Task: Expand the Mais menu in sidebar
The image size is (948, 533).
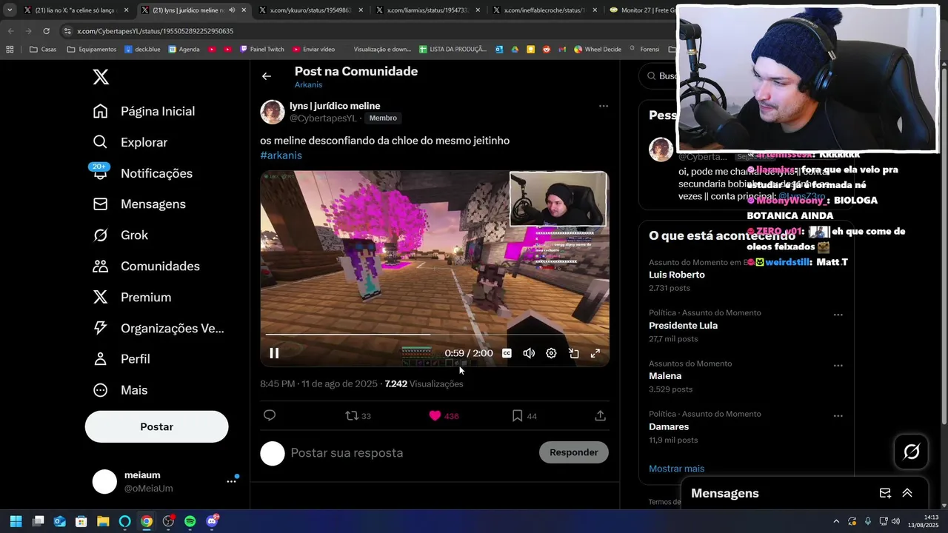Action: pos(121,390)
